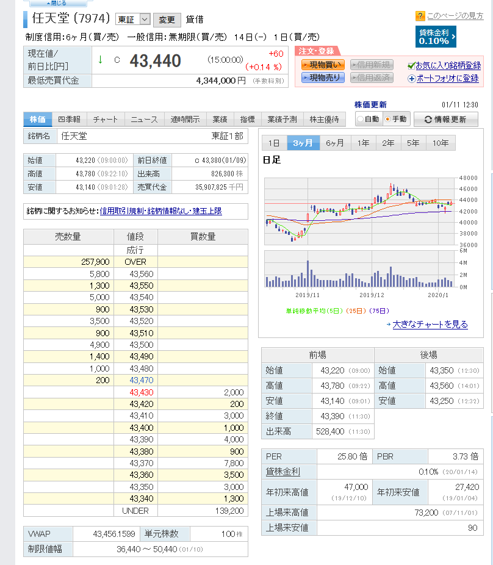Open the 四季報 tab
493x565 pixels.
coord(69,119)
